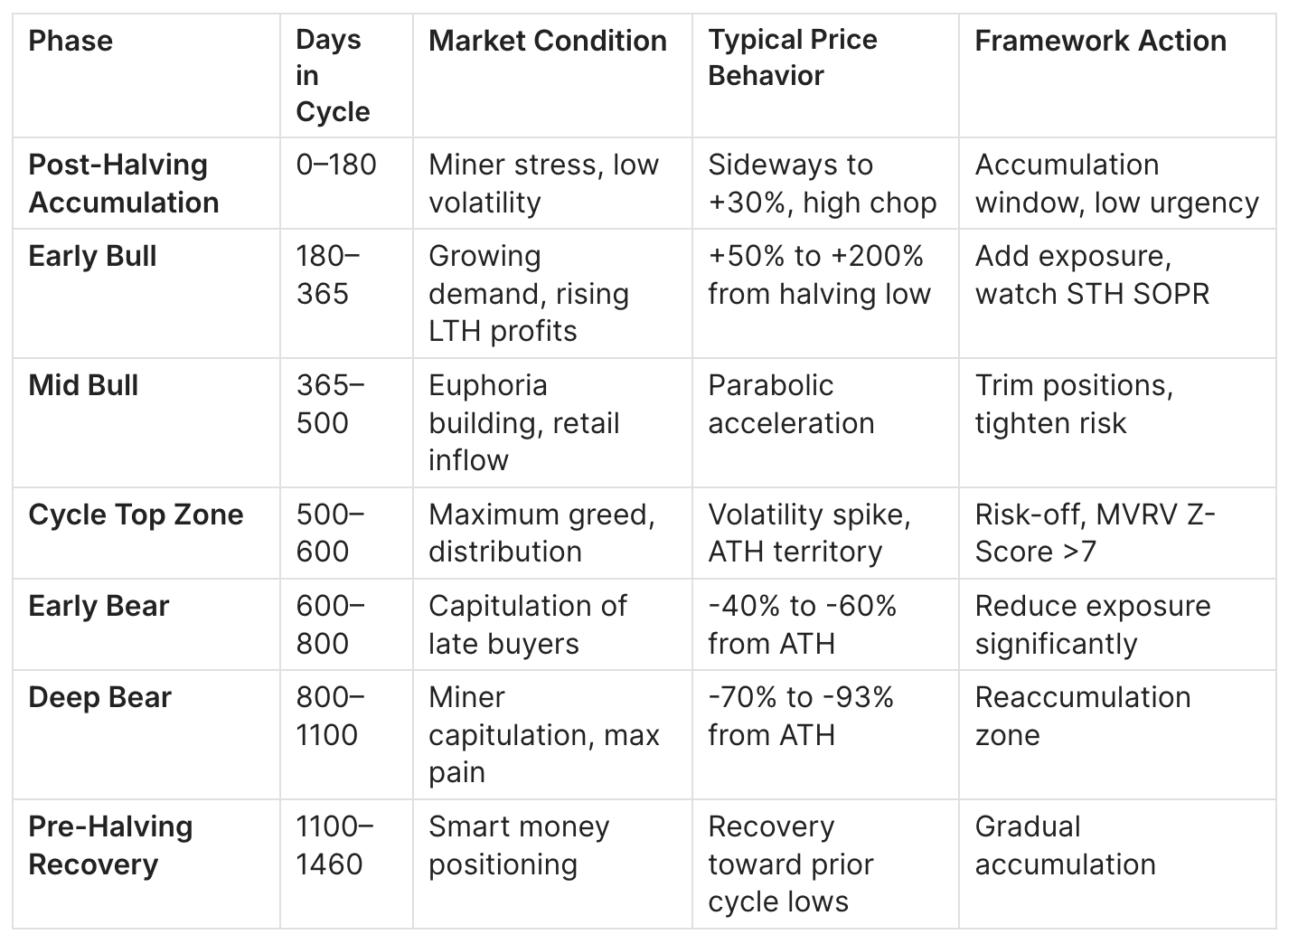Click the Early Bear phase cell
This screenshot has height=944, width=1298.
pyautogui.click(x=99, y=606)
